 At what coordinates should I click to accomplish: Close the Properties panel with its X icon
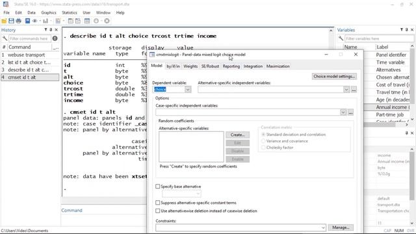coord(412,133)
